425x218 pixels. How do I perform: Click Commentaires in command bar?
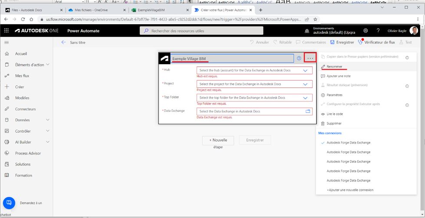pos(311,42)
